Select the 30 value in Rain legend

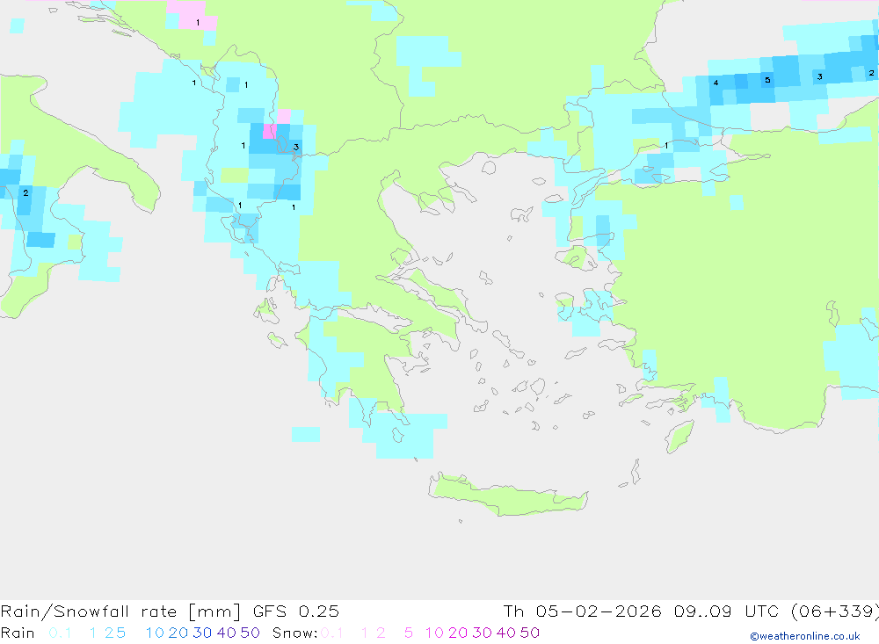point(202,633)
